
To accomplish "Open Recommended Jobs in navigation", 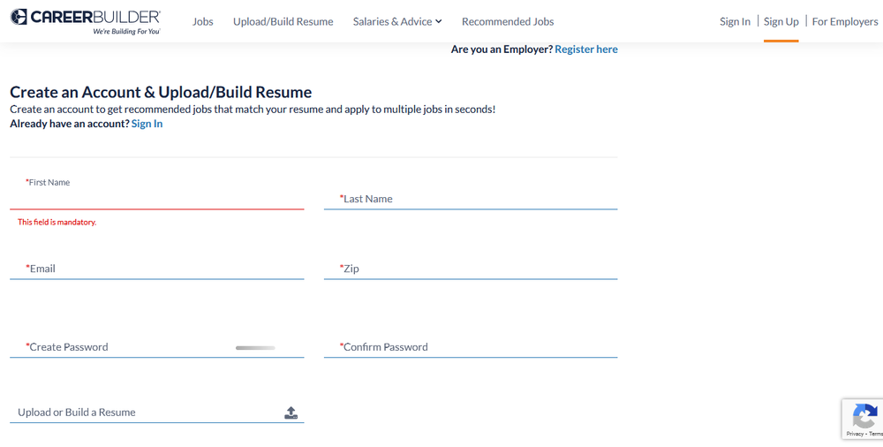I will click(508, 21).
